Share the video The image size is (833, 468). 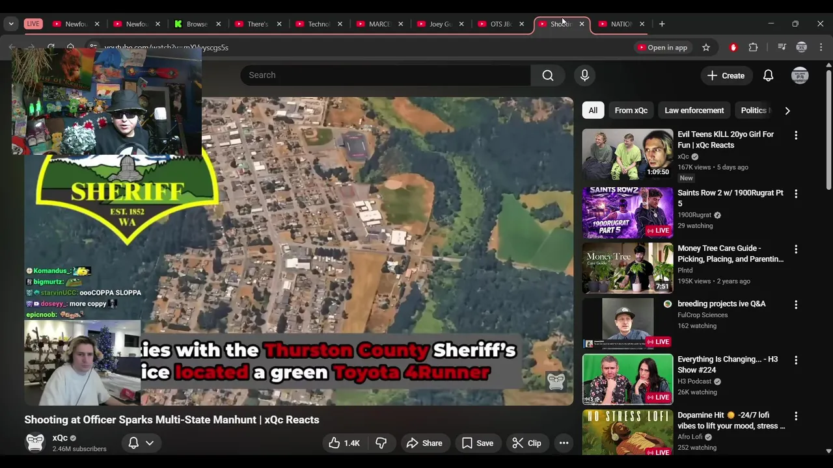tap(424, 443)
